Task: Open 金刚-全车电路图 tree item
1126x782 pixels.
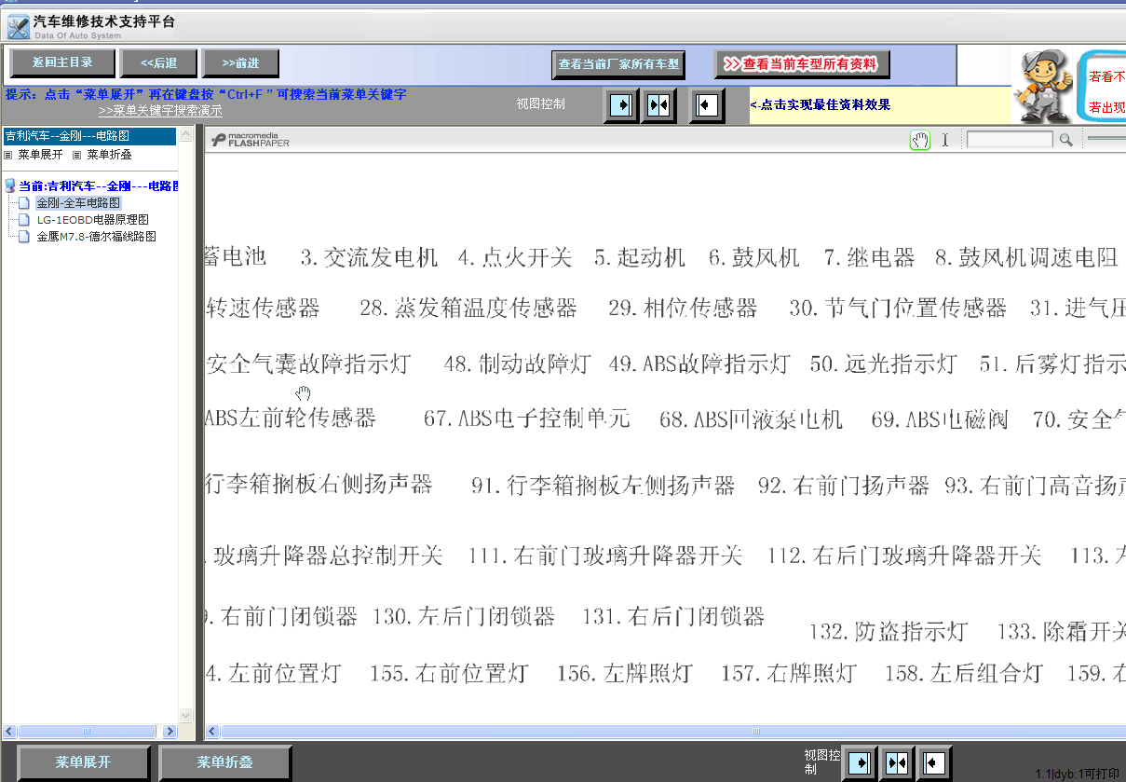Action: pyautogui.click(x=78, y=202)
